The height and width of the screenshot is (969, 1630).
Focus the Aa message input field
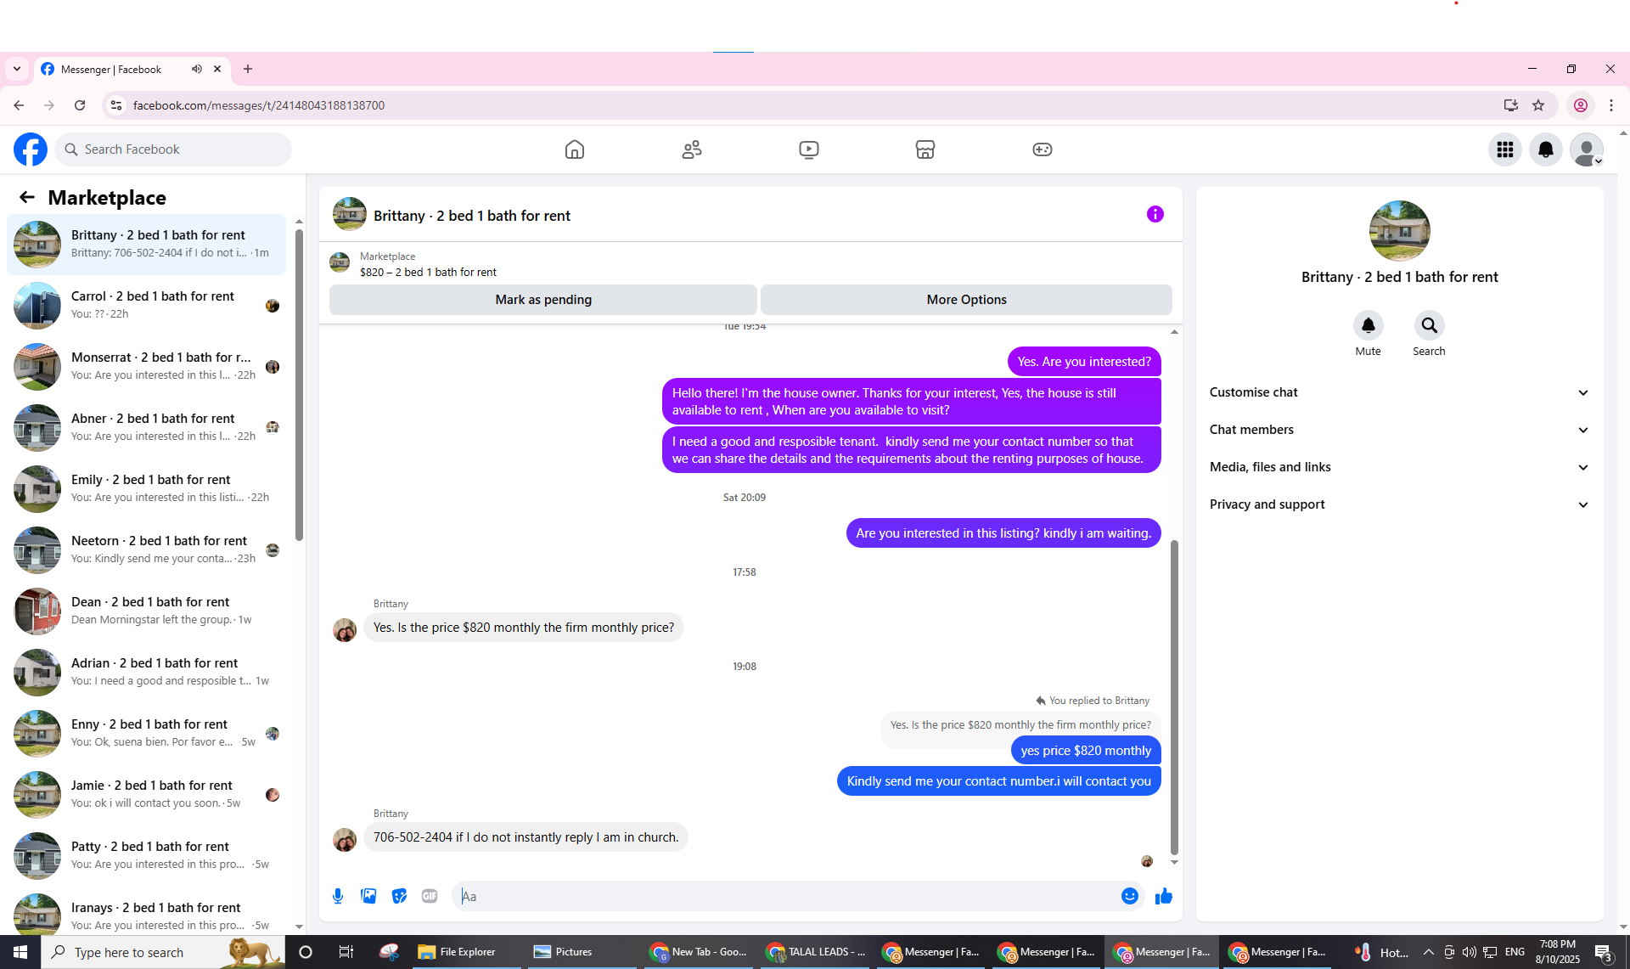pyautogui.click(x=785, y=896)
